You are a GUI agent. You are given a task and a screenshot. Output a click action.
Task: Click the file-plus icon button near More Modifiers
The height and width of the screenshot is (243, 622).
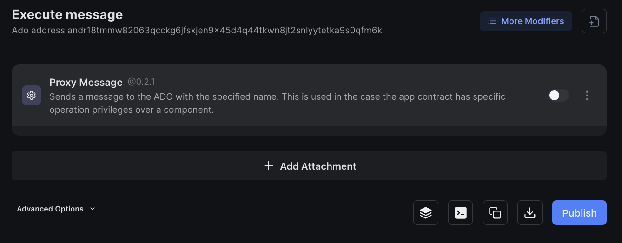pos(594,21)
